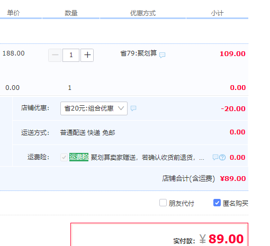The height and width of the screenshot is (246, 270).
Task: Click the 普通配送 快递 免邮 shipping text
Action: click(87, 133)
